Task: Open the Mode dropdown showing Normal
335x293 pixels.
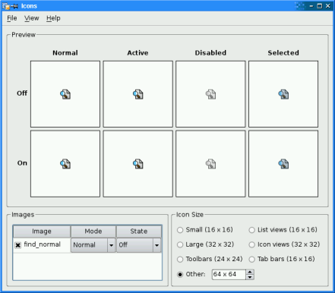Action: coord(93,245)
